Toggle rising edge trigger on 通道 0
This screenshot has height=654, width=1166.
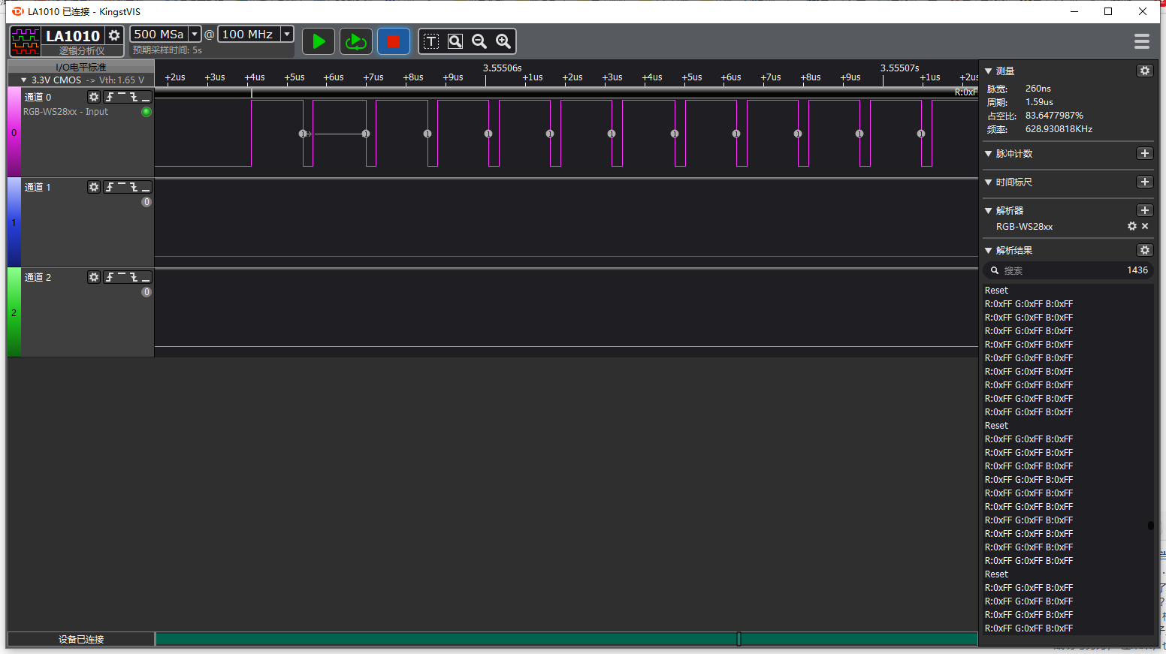[x=110, y=97]
